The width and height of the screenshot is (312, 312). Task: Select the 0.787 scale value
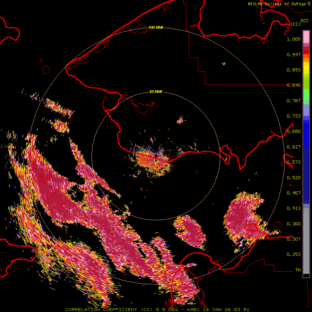tap(294, 101)
